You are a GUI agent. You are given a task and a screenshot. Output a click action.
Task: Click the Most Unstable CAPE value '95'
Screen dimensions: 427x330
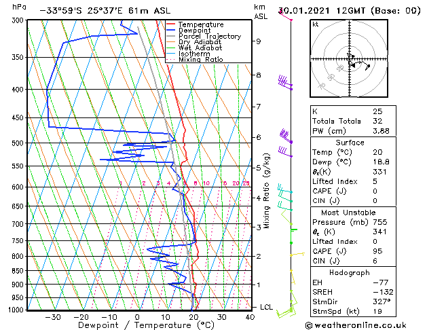click(377, 251)
